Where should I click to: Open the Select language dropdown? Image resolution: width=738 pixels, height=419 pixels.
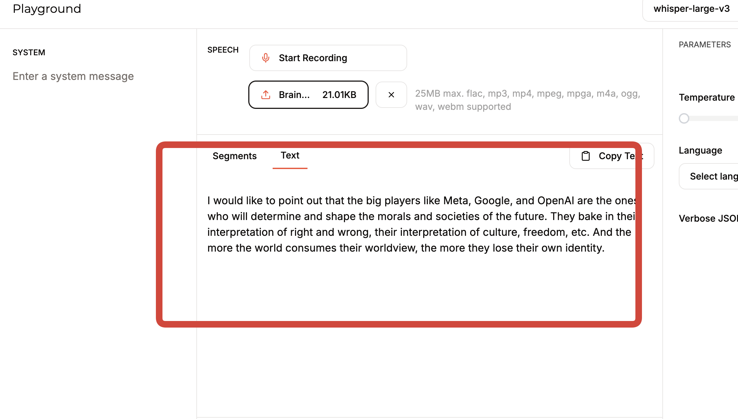(x=710, y=176)
